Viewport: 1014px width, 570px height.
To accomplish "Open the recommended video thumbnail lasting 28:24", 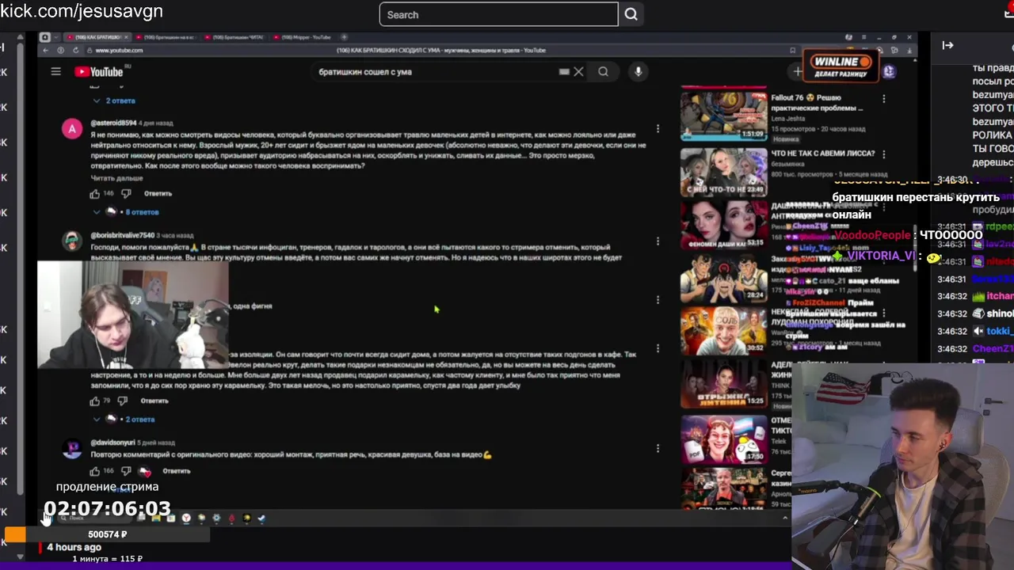I will point(724,277).
